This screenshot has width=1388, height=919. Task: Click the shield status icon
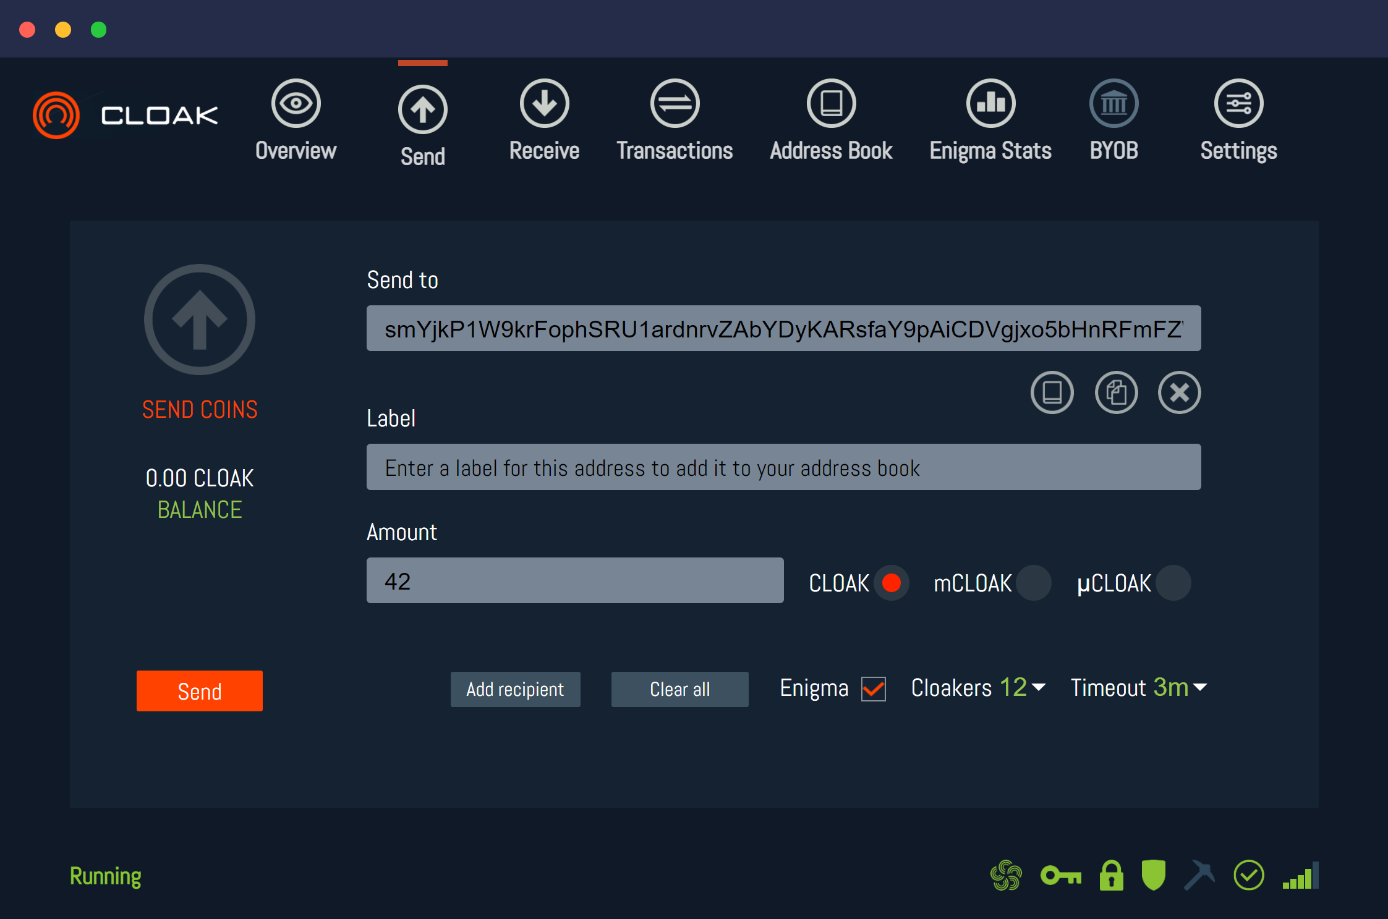click(x=1154, y=875)
